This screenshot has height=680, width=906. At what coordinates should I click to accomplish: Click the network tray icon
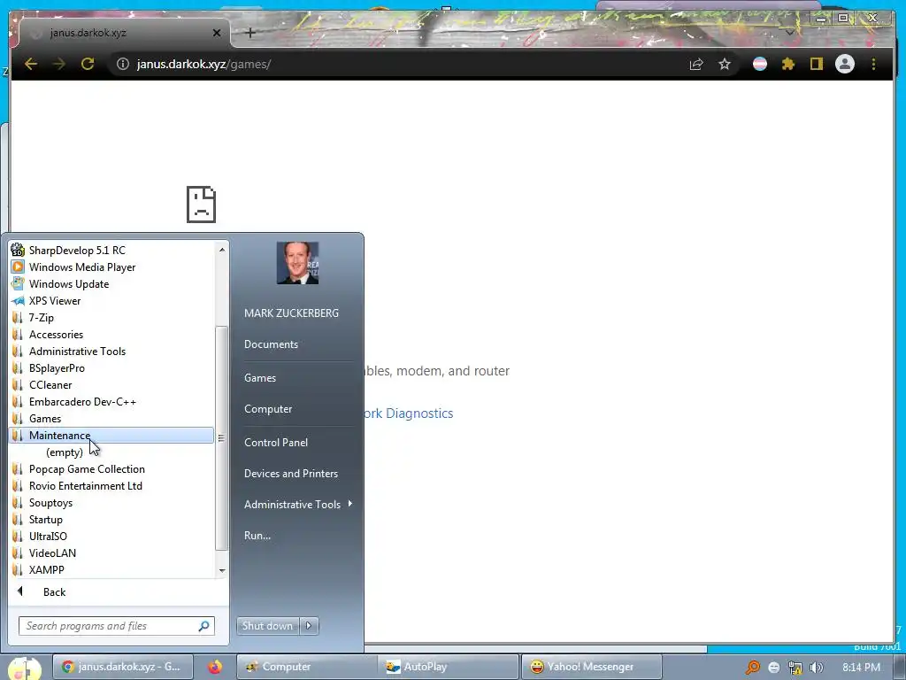(795, 668)
